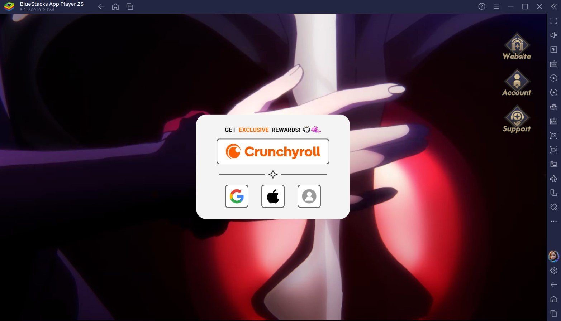This screenshot has height=321, width=561.
Task: Open the sidebar recent apps icon
Action: (554, 313)
